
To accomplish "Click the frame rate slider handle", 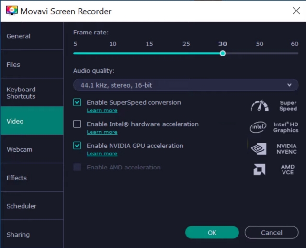I will 223,53.
